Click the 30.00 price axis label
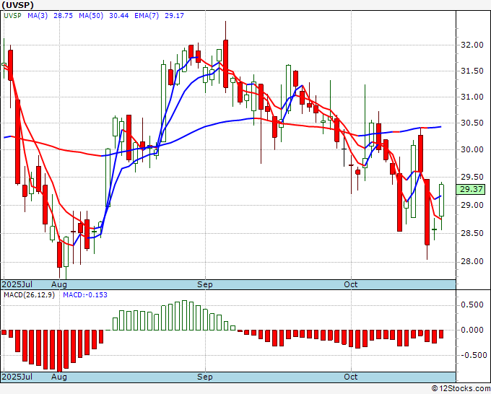Viewport: 491px width, 394px height. pyautogui.click(x=472, y=149)
